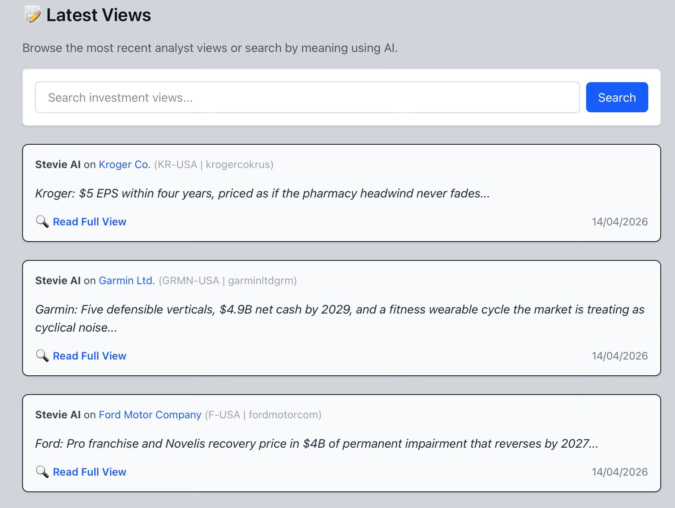The image size is (675, 508).
Task: Click the date on the Kroger card
Action: tap(619, 222)
